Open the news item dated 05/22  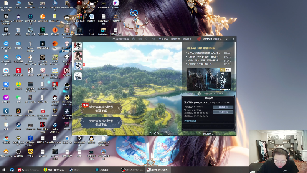point(208,57)
